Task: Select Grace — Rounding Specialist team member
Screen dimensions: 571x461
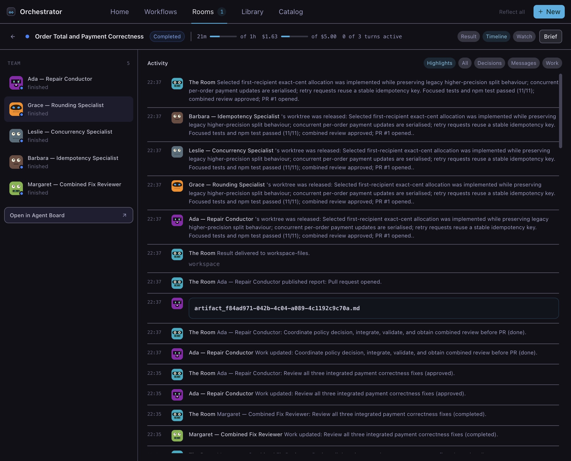Action: point(69,109)
